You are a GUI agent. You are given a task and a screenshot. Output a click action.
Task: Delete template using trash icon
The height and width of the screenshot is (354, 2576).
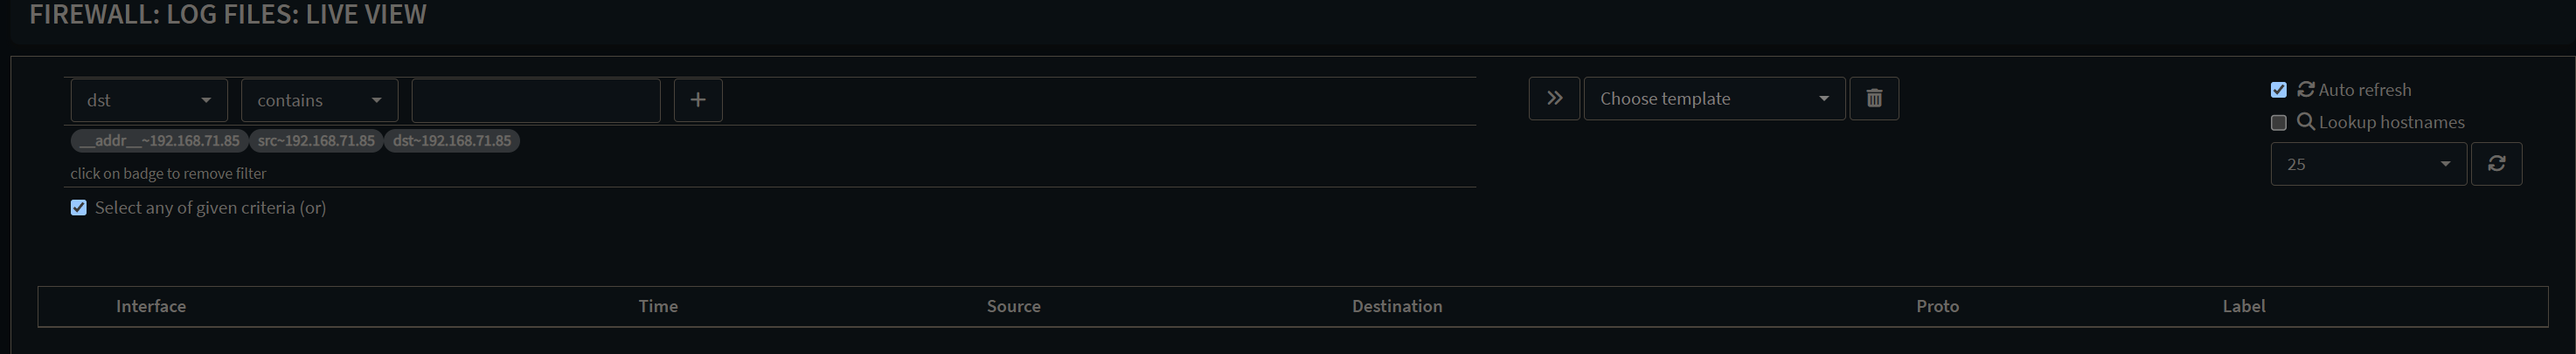pos(1874,98)
